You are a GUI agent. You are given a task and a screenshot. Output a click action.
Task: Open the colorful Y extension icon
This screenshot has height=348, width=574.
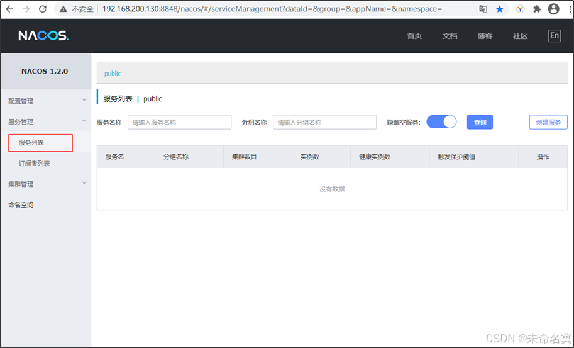pos(520,9)
